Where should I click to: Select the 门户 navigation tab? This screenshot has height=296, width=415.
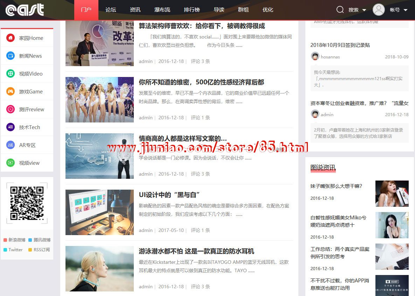[x=86, y=10]
